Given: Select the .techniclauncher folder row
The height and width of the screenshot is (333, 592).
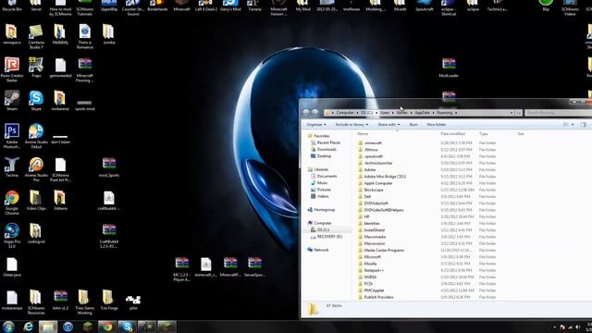Looking at the screenshot, I should tap(426, 163).
